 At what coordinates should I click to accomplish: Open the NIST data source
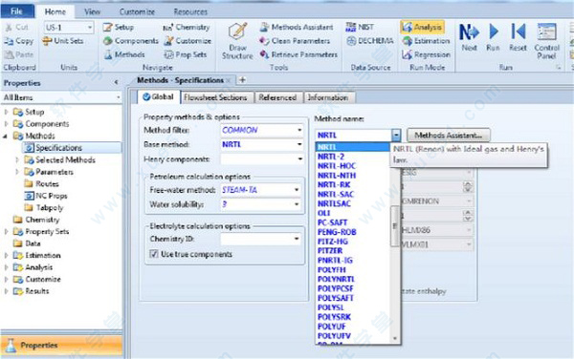pos(360,27)
